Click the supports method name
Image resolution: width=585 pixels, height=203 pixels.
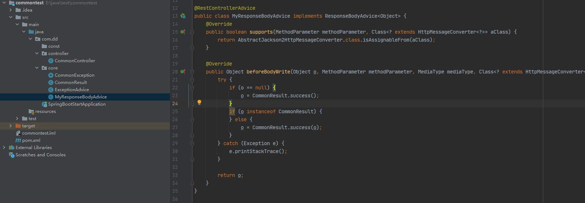point(261,32)
